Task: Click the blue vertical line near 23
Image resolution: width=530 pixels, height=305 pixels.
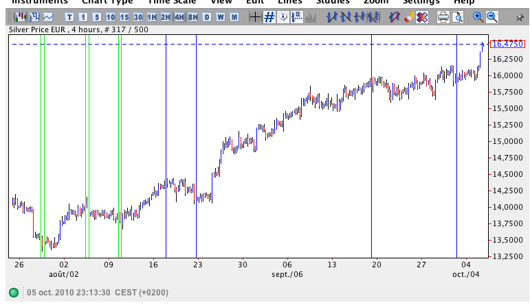Action: (x=197, y=146)
